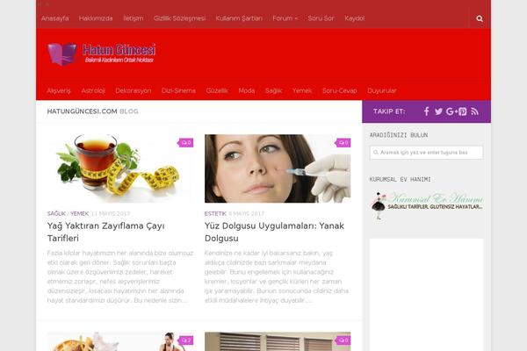Open the blinds post thumbnail at bottom
This screenshot has width=527, height=351.
click(278, 341)
